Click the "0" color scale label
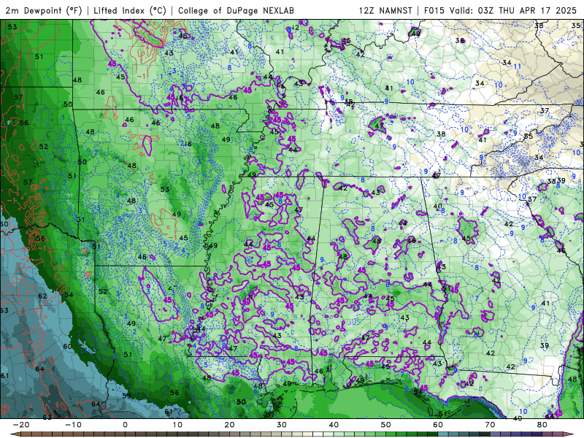Screen dimensions: 584x438 [125, 425]
